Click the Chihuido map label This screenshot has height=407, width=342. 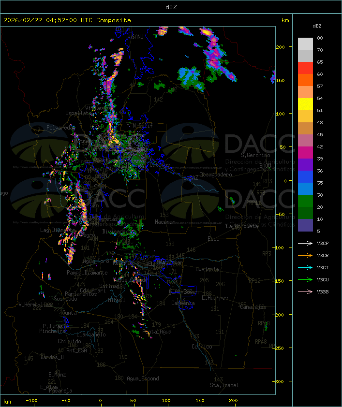tap(69, 341)
